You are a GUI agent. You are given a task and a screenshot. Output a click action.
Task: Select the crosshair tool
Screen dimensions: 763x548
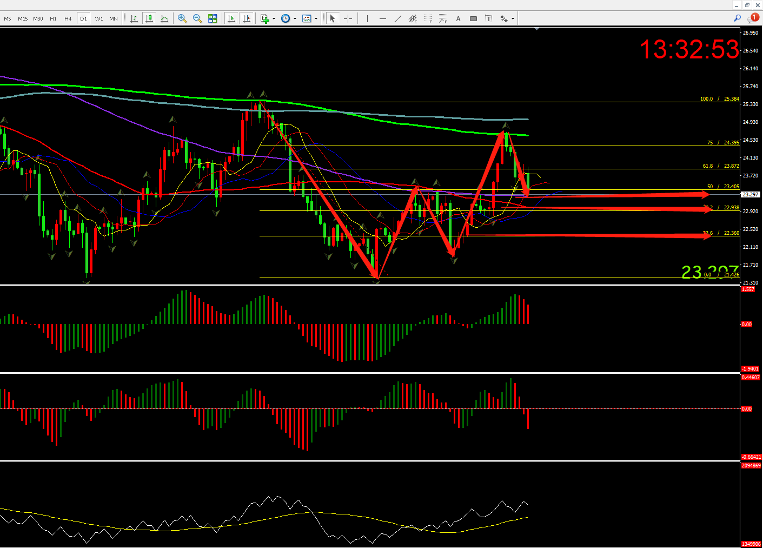pyautogui.click(x=348, y=18)
